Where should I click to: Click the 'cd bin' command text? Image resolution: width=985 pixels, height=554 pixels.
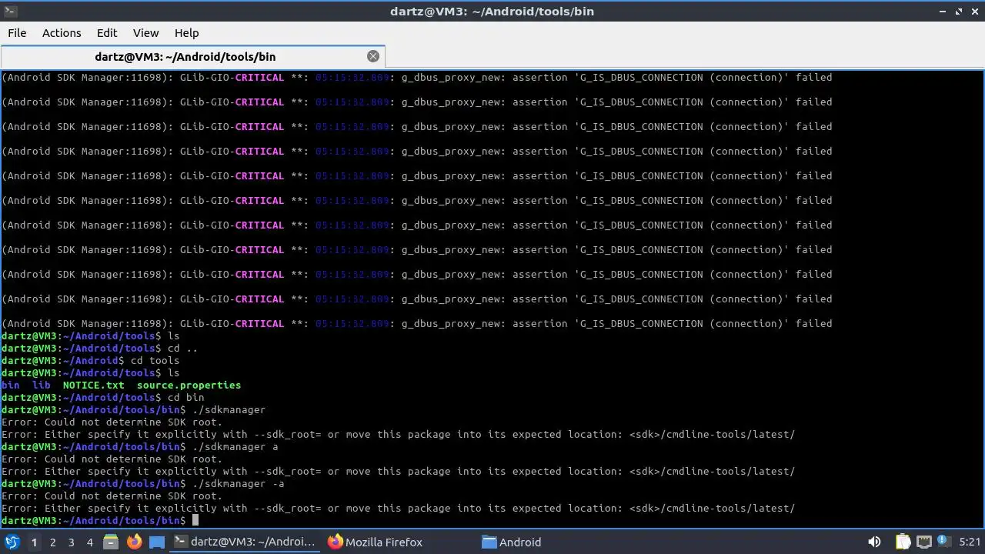(185, 397)
